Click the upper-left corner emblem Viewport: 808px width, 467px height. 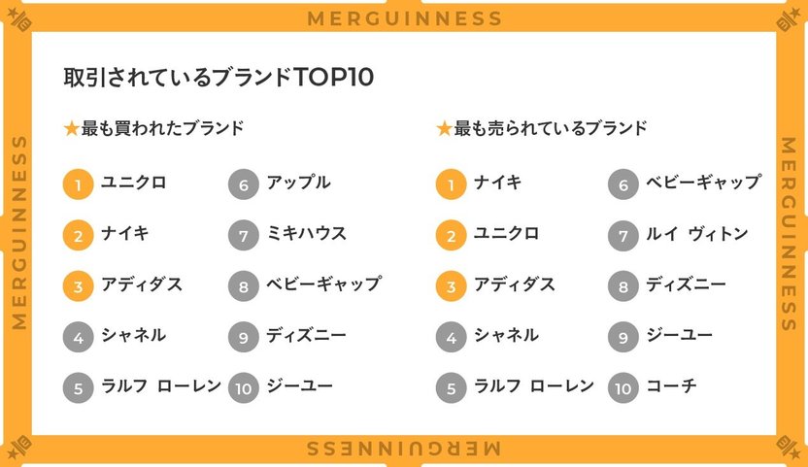[x=18, y=17]
